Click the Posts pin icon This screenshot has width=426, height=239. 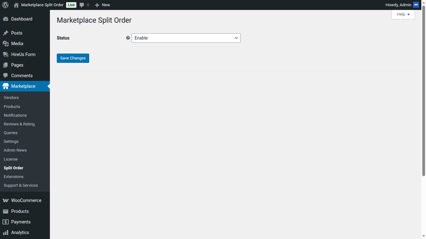point(6,33)
